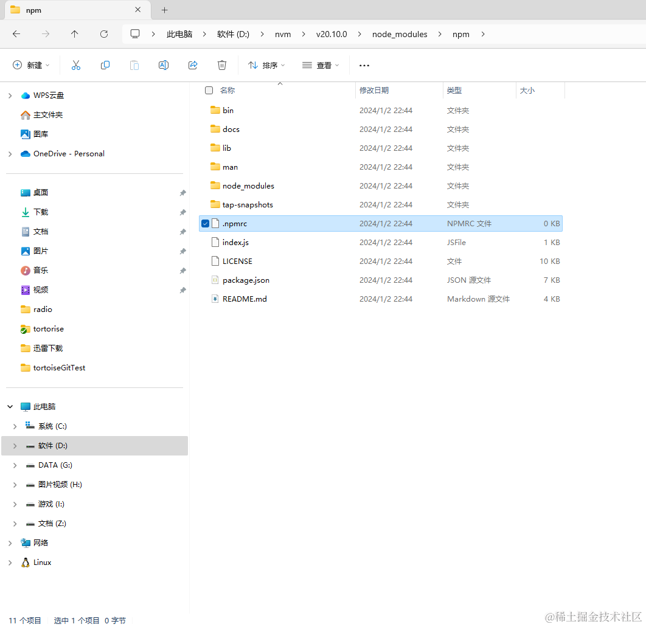Open the 排序 (Sort) dropdown
Viewport: 646px width, 627px height.
point(266,64)
